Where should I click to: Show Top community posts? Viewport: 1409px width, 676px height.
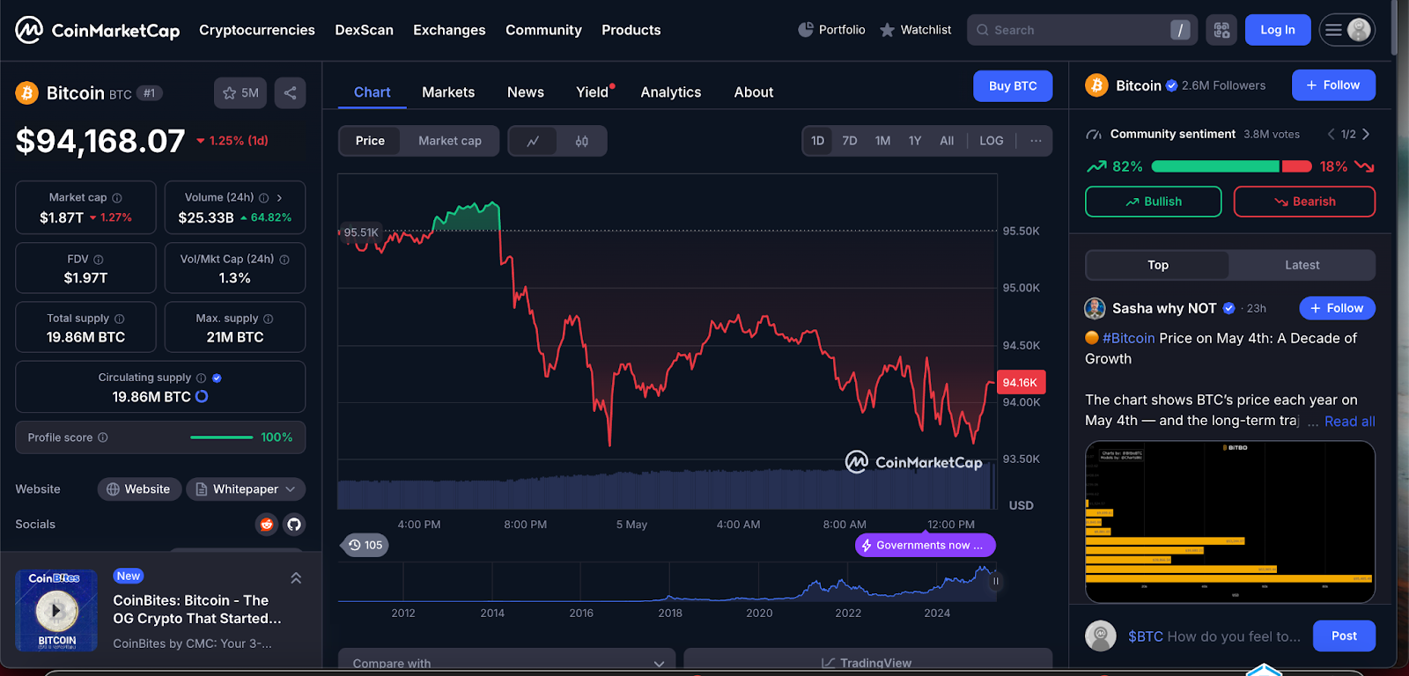click(x=1158, y=265)
